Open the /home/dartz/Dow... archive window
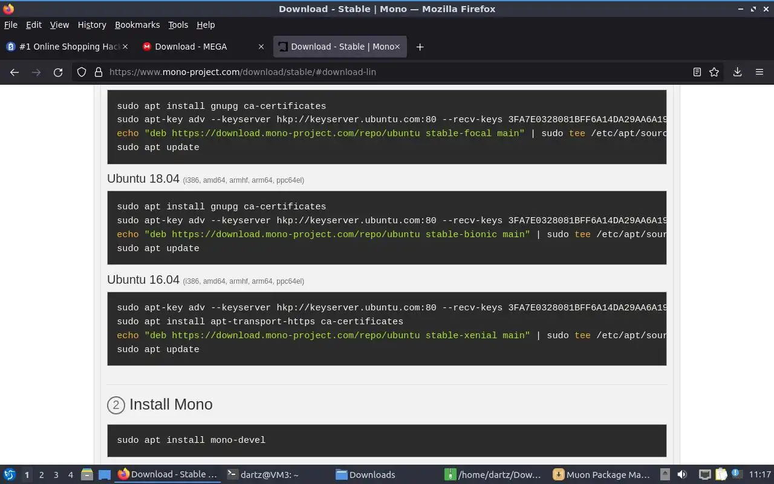Image resolution: width=774 pixels, height=484 pixels. pyautogui.click(x=495, y=474)
